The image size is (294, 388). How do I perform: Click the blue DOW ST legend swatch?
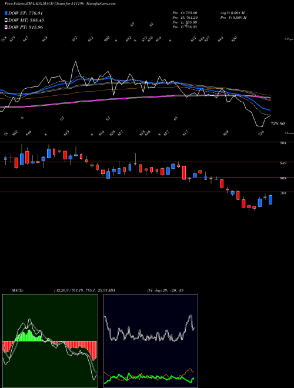click(6, 13)
